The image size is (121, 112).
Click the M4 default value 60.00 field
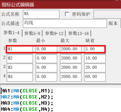coord(95,77)
